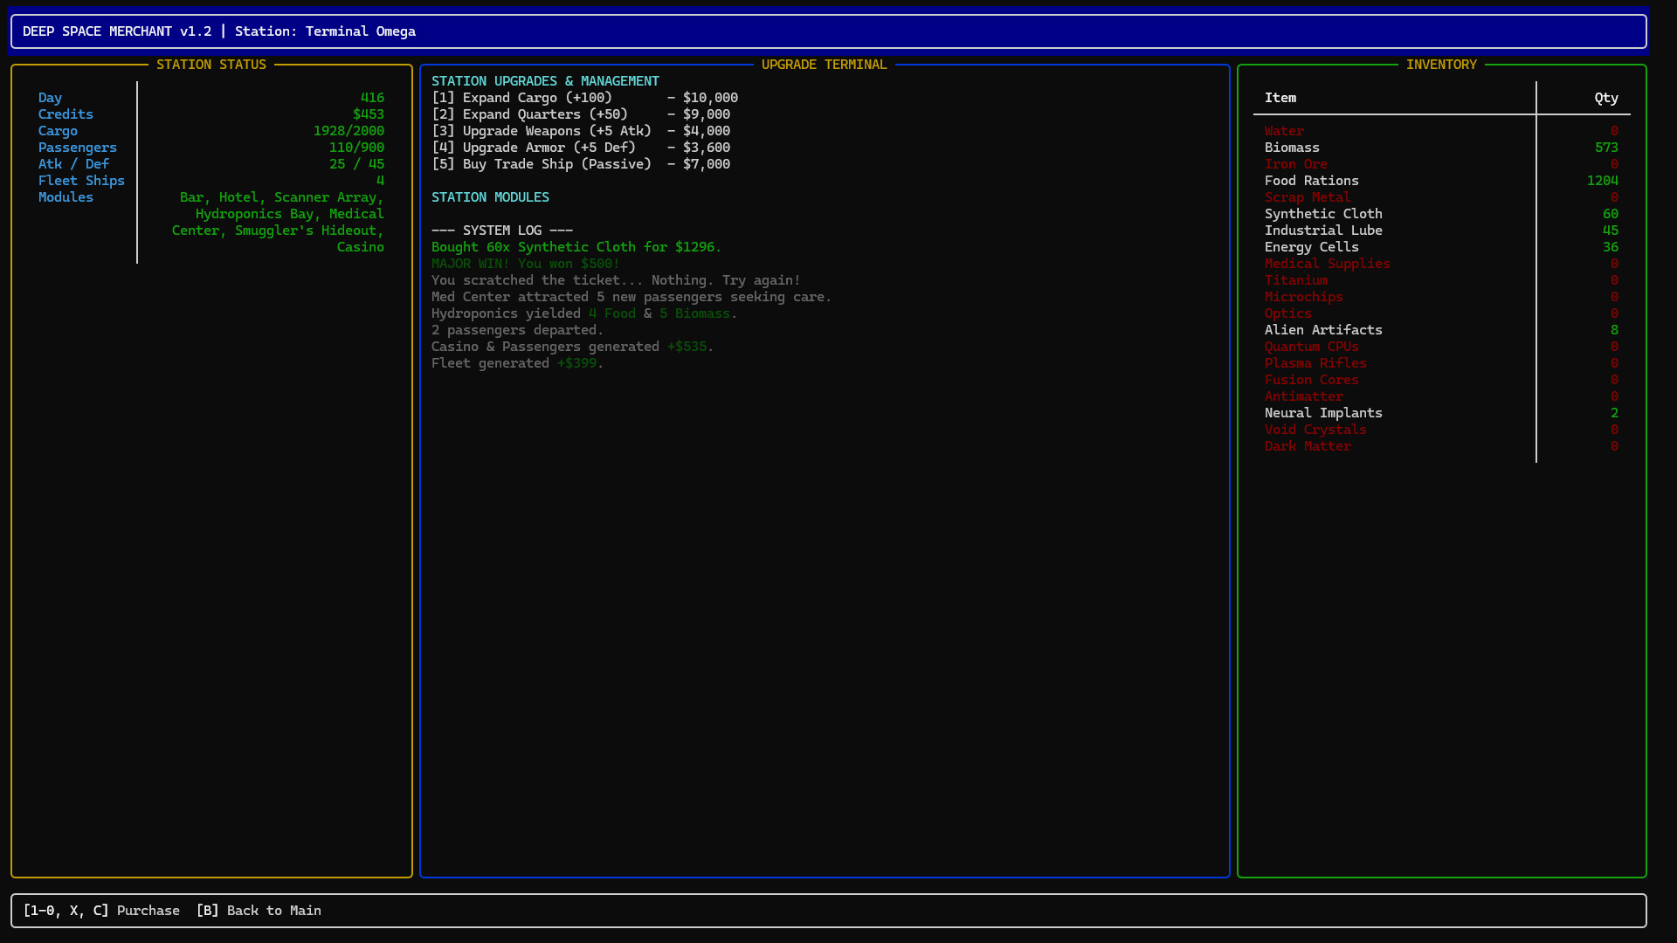Viewport: 1677px width, 943px height.
Task: Select the Biomass inventory row
Action: [1293, 147]
